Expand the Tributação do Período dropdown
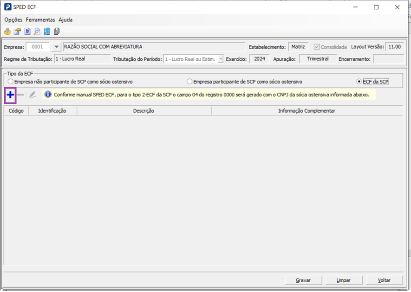 tap(221, 59)
